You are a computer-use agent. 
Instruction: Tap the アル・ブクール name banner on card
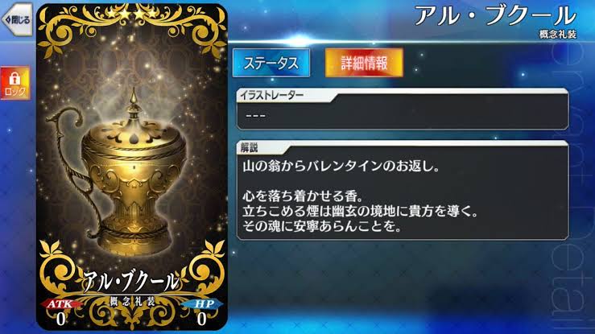[131, 282]
